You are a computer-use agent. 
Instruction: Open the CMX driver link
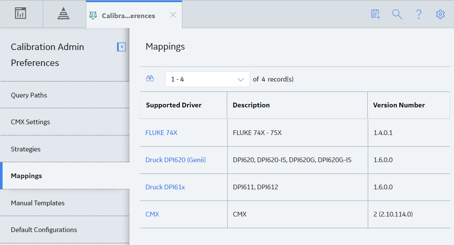pos(152,214)
